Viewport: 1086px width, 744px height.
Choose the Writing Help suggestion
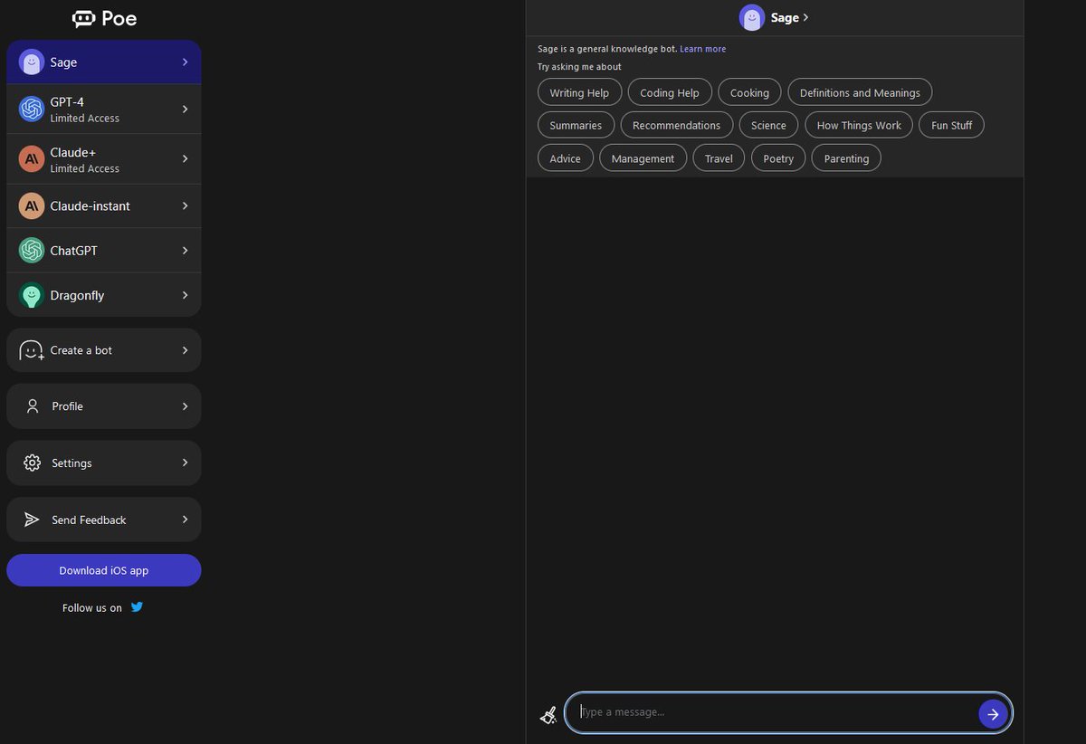579,92
